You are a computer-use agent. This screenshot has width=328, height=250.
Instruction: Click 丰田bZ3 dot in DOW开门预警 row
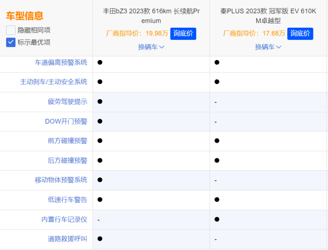100,121
